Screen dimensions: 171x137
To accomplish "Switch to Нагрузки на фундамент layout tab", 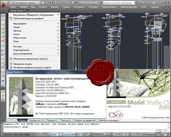I will [85, 120].
